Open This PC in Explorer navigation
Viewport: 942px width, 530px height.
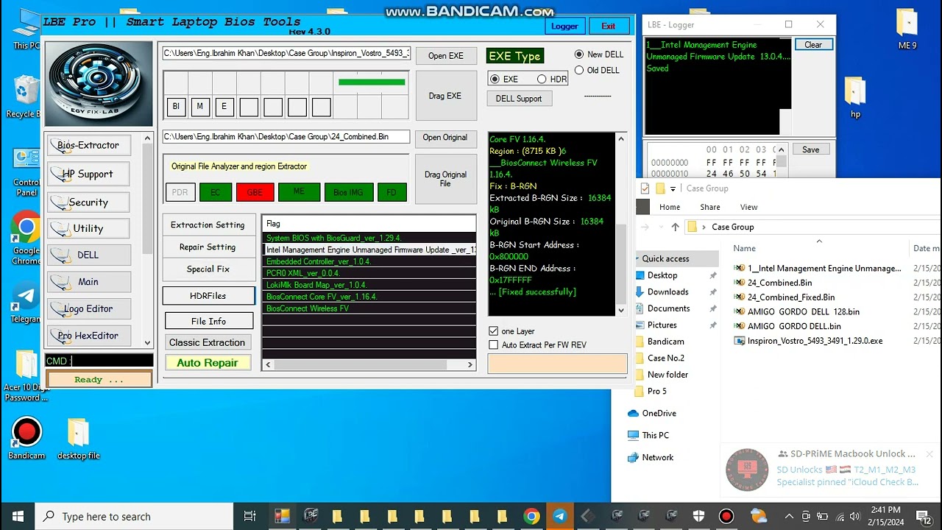coord(655,435)
